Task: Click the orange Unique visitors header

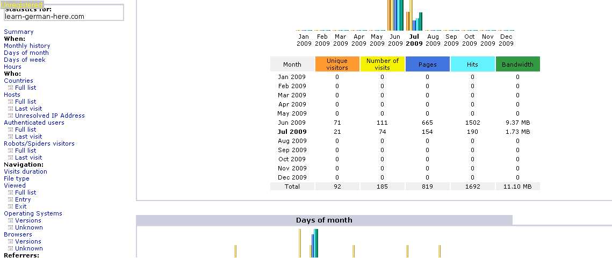Action: (337, 64)
